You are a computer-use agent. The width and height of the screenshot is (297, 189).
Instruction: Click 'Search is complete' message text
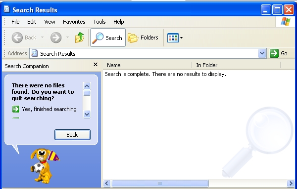click(x=165, y=74)
